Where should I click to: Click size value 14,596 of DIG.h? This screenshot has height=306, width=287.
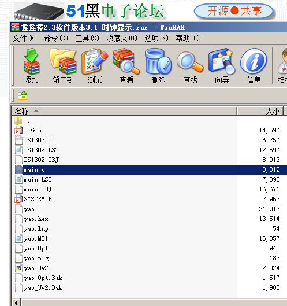(269, 130)
